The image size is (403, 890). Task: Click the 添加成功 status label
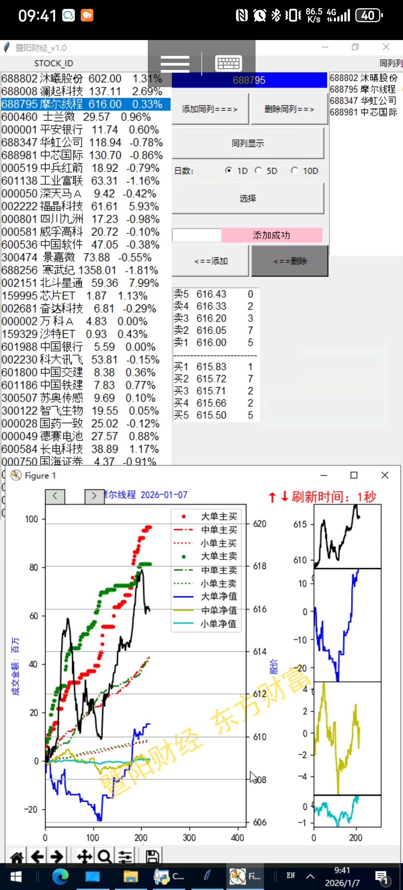click(x=272, y=235)
